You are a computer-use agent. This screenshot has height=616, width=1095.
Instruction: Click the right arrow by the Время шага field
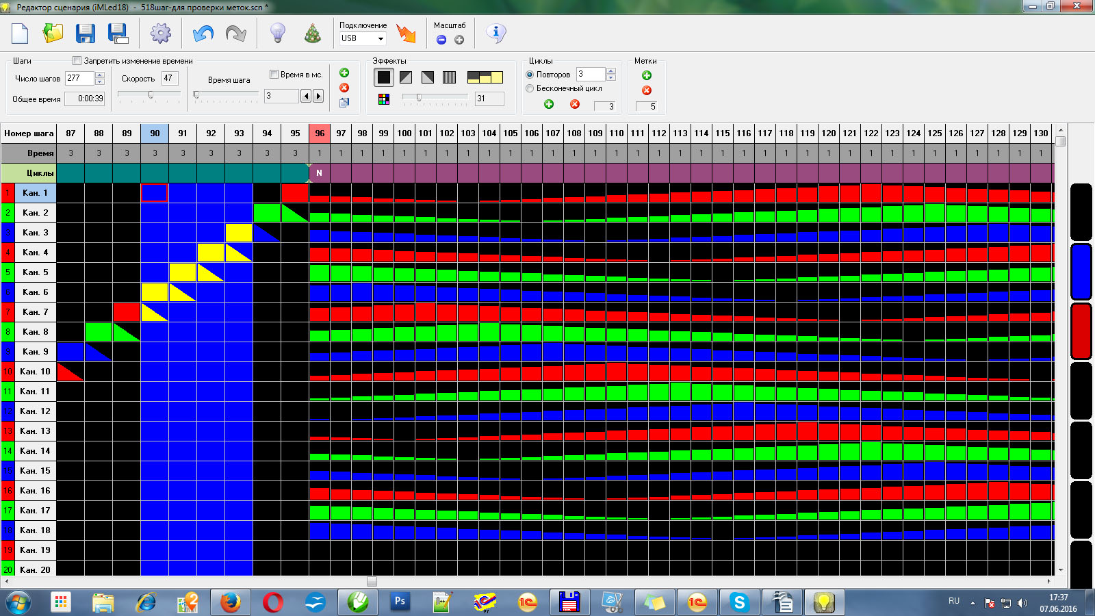coord(318,96)
